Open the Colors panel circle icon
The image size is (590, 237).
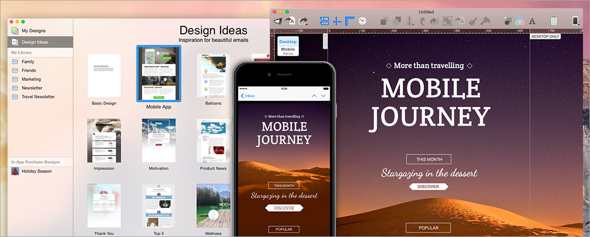[x=520, y=21]
